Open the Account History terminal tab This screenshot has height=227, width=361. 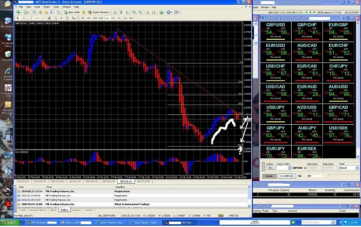click(38, 210)
